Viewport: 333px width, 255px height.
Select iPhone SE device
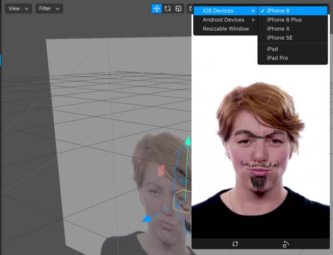(x=293, y=38)
